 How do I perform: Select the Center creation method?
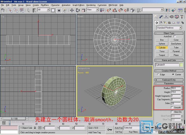coord(173,75)
